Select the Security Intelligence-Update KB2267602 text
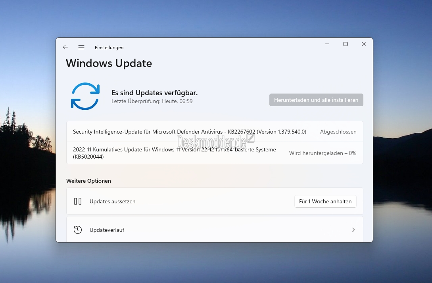Screen dimensions: 432x283 tap(190, 132)
